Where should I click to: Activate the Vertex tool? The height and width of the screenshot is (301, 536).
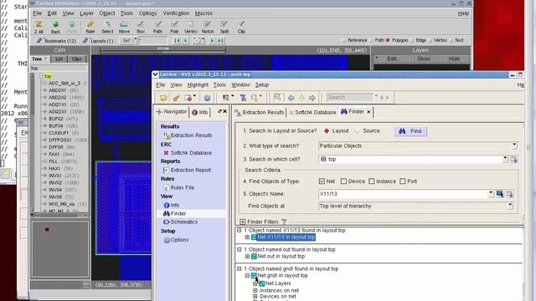(x=191, y=27)
